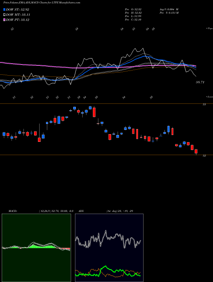The width and height of the screenshot is (213, 282).
Task: Click the 'Pre H: 52.32' high value
Action: (x=133, y=13)
